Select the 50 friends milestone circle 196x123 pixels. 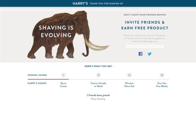(162, 75)
